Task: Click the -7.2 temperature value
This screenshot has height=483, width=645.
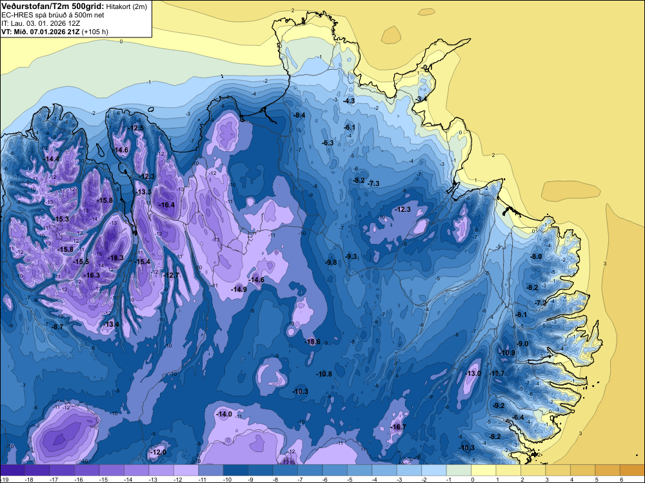Action: 541,303
